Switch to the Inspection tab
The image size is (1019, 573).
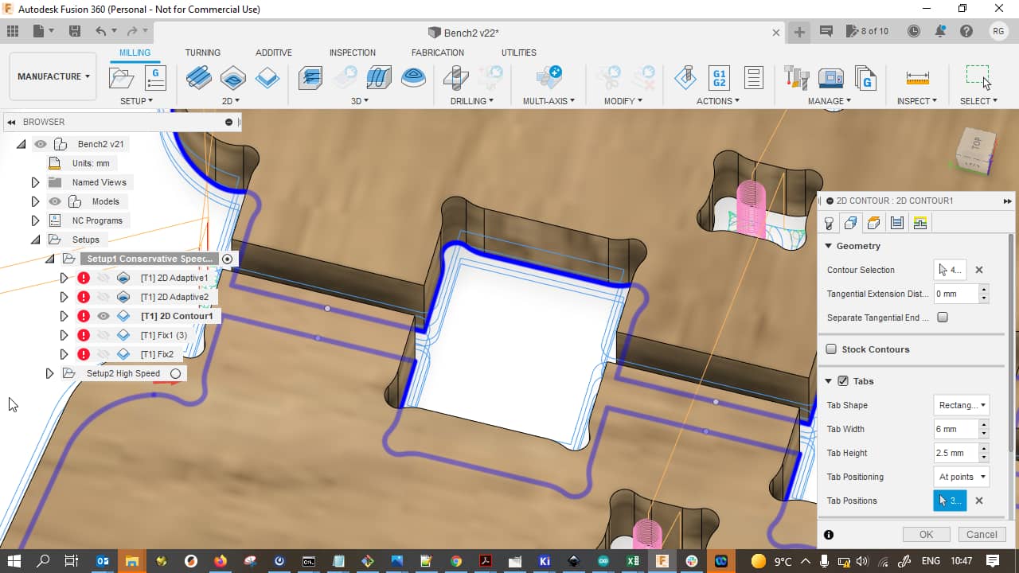click(353, 53)
